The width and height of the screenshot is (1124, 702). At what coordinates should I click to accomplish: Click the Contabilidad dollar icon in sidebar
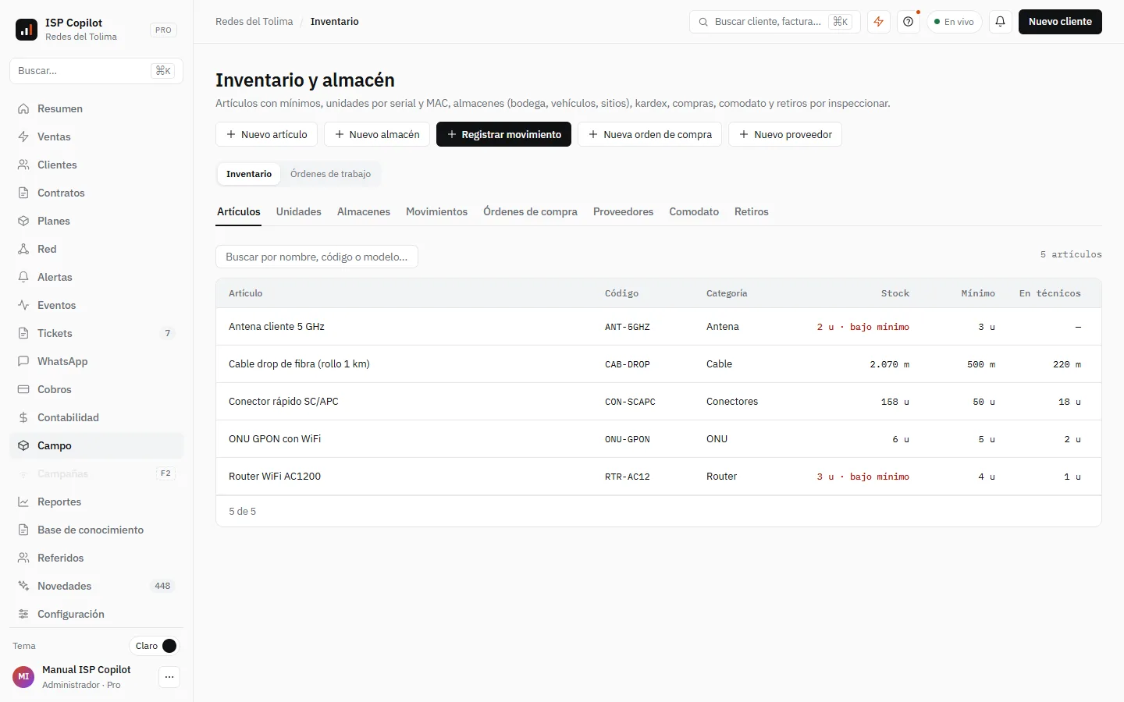[23, 417]
